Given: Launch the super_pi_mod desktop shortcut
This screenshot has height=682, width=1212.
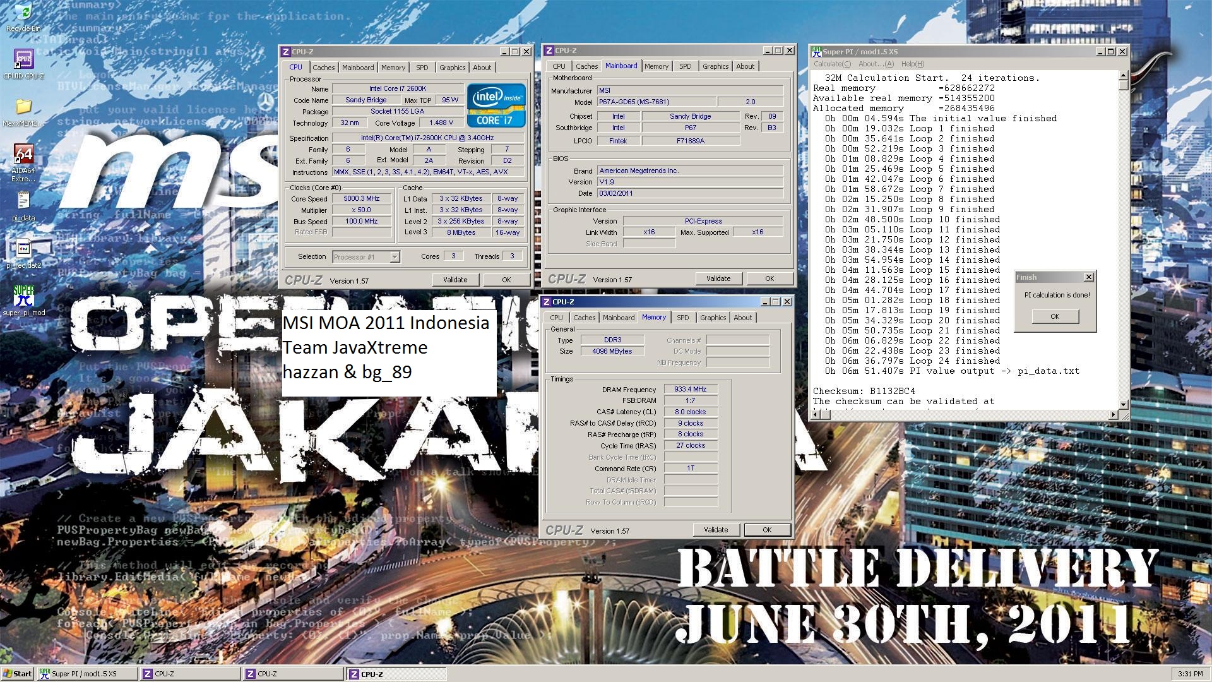Looking at the screenshot, I should coord(23,296).
